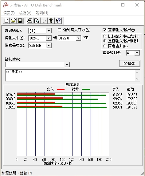Open the 檔案(F) menu
145x176 pixels.
[9, 13]
